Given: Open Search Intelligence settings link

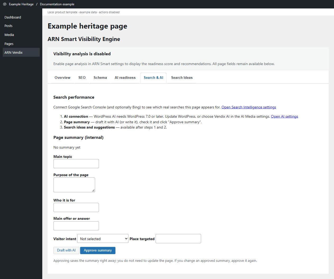Looking at the screenshot, I should tap(249, 107).
